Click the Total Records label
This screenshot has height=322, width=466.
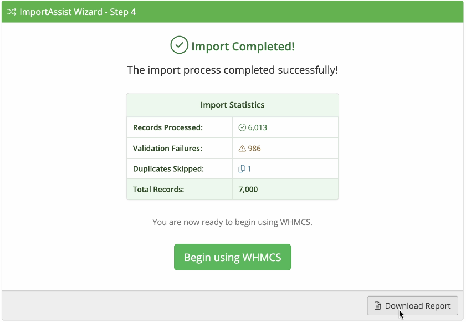pos(158,190)
